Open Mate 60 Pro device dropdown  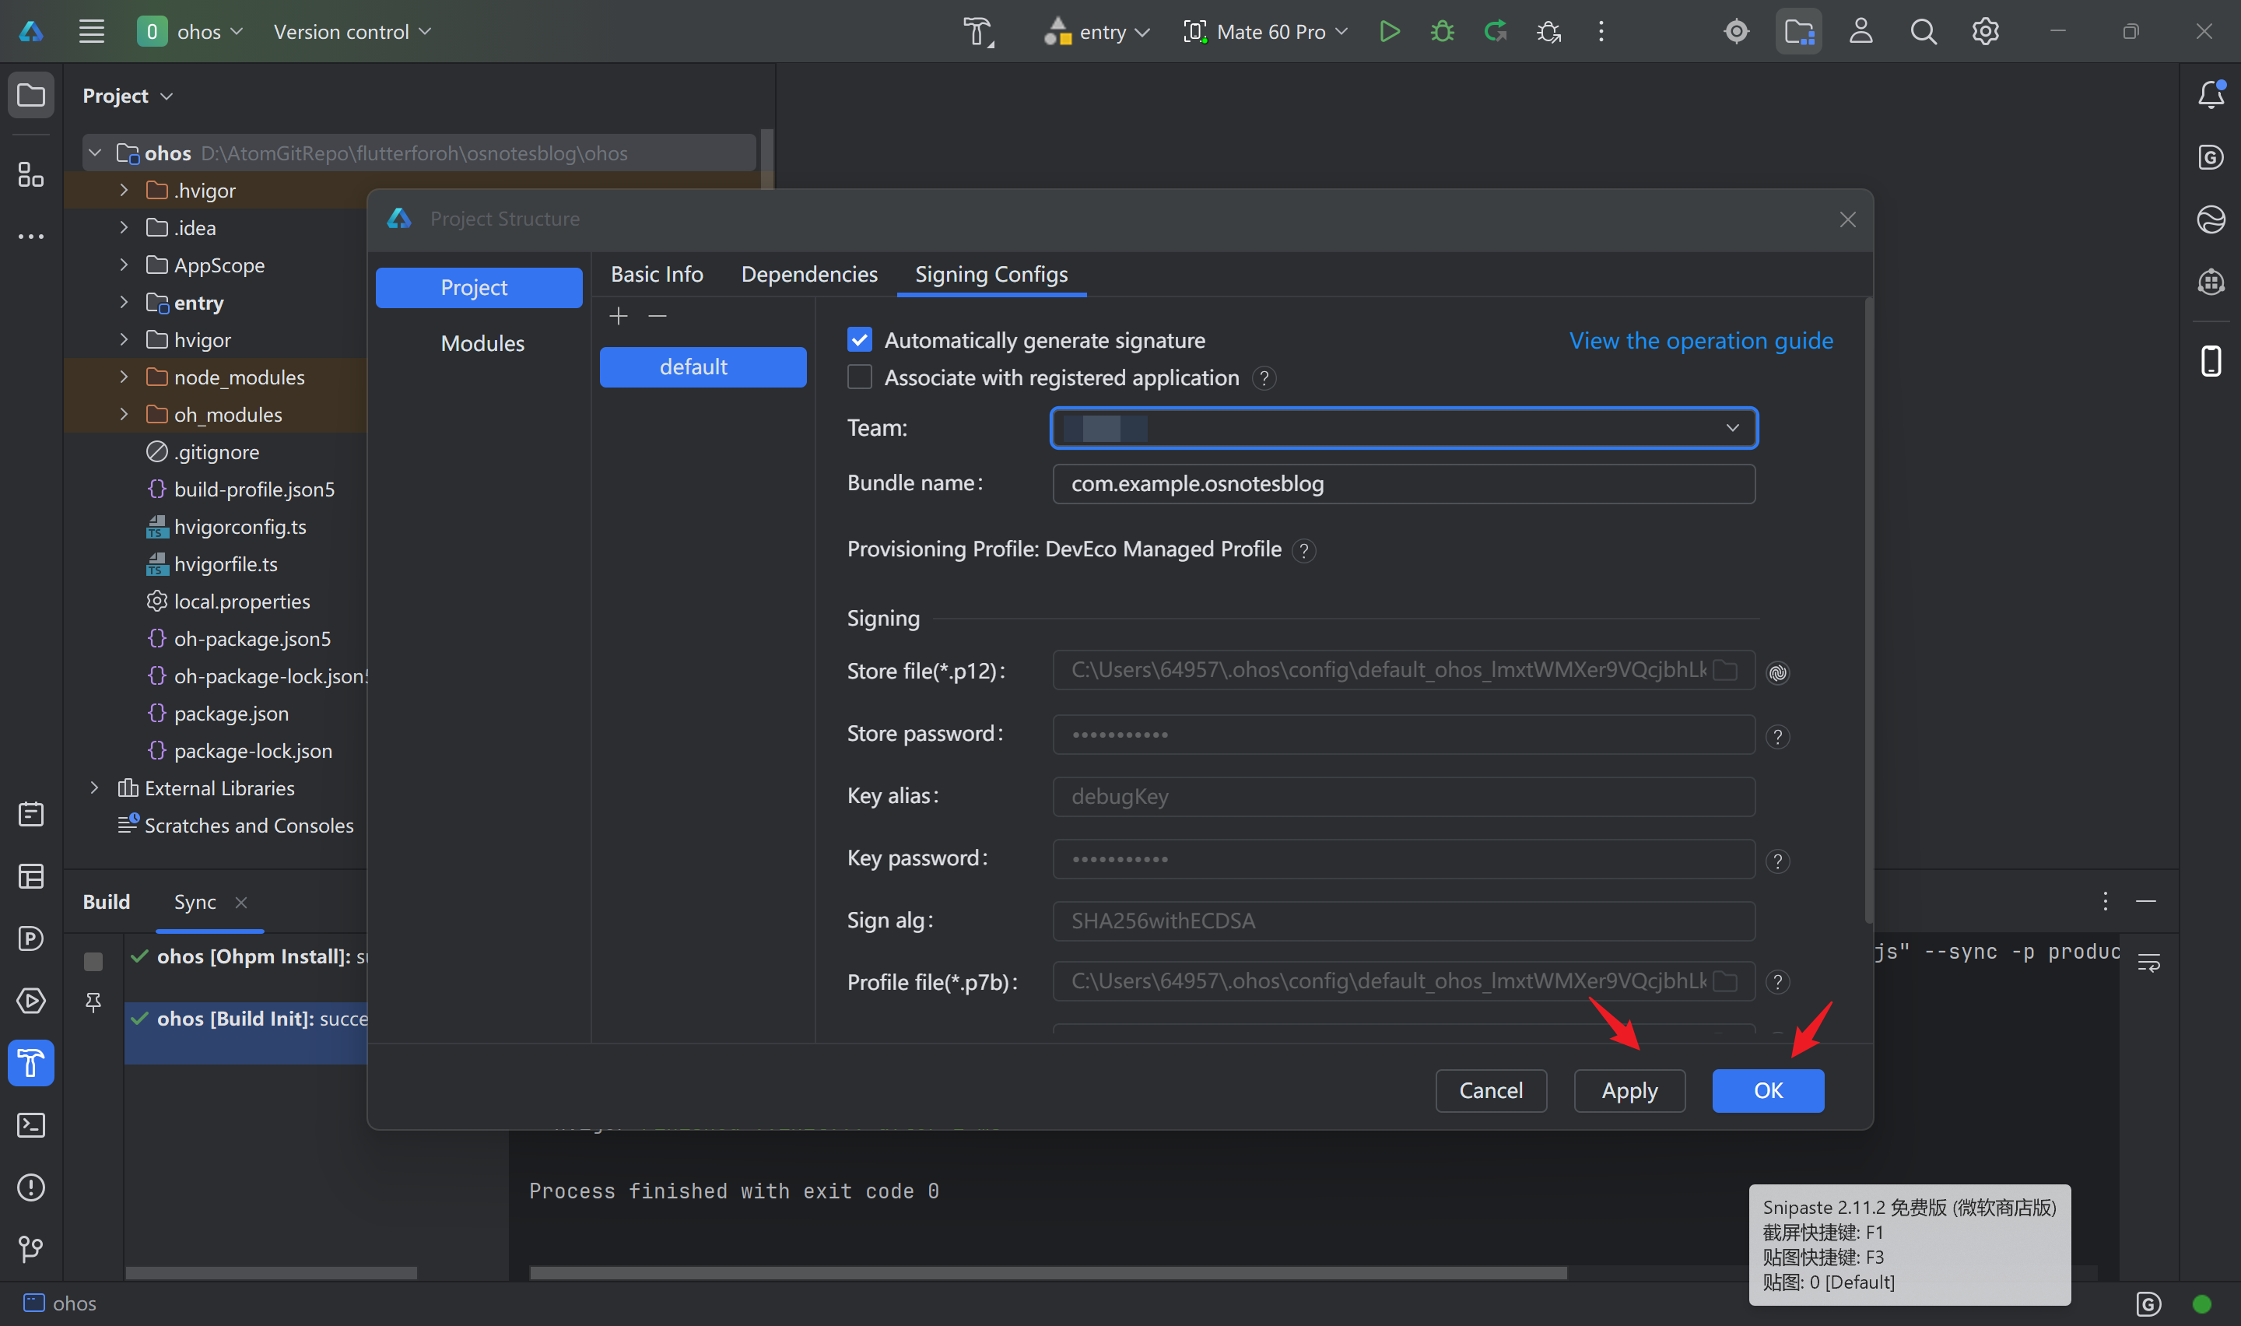pyautogui.click(x=1264, y=31)
